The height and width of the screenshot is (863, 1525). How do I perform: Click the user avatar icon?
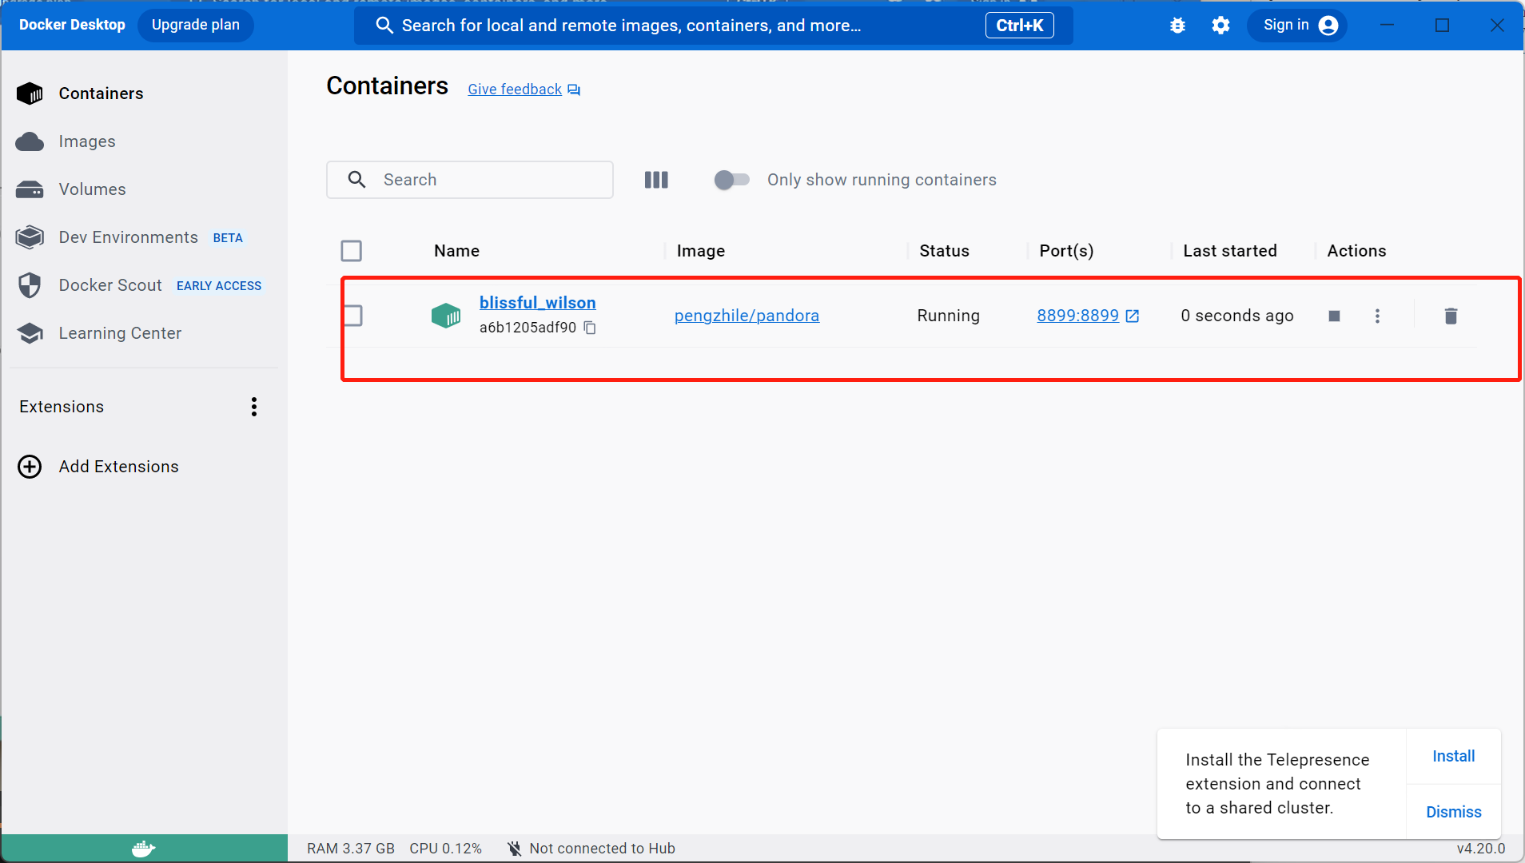click(1328, 26)
